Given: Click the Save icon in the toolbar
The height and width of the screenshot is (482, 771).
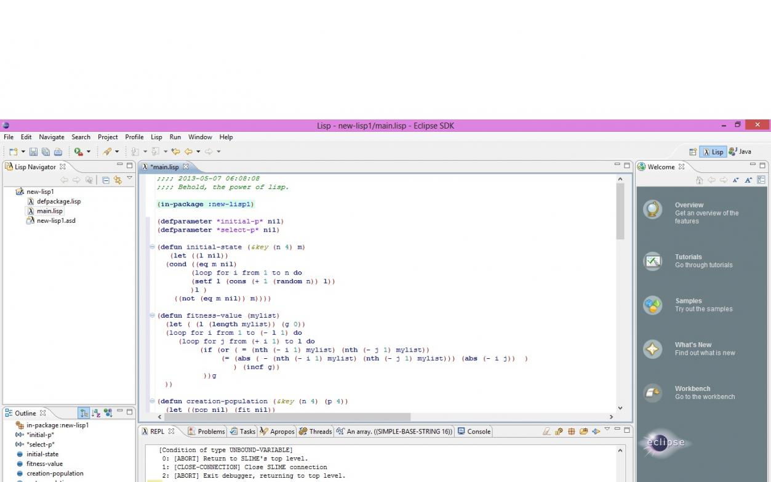Looking at the screenshot, I should pyautogui.click(x=33, y=151).
